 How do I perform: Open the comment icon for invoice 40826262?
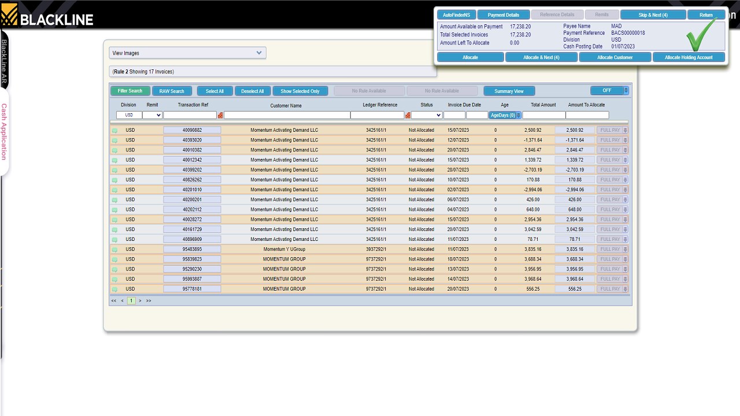pos(114,180)
